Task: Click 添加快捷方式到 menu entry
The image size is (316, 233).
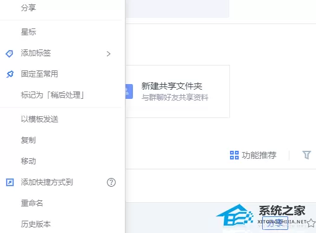Action: coord(47,182)
